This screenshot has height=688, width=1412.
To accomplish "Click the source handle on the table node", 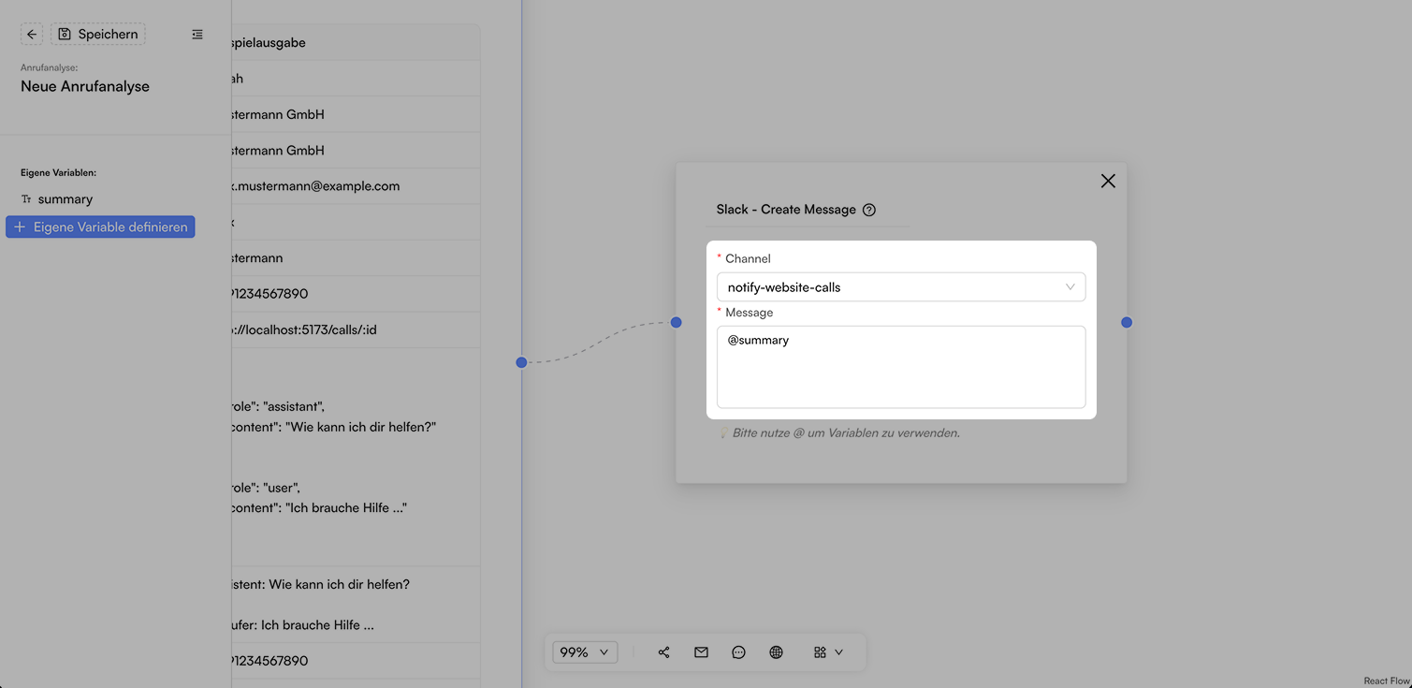I will tap(521, 362).
